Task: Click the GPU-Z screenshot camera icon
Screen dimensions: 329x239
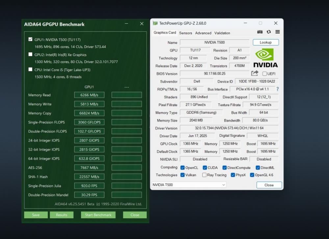Action: (x=260, y=32)
